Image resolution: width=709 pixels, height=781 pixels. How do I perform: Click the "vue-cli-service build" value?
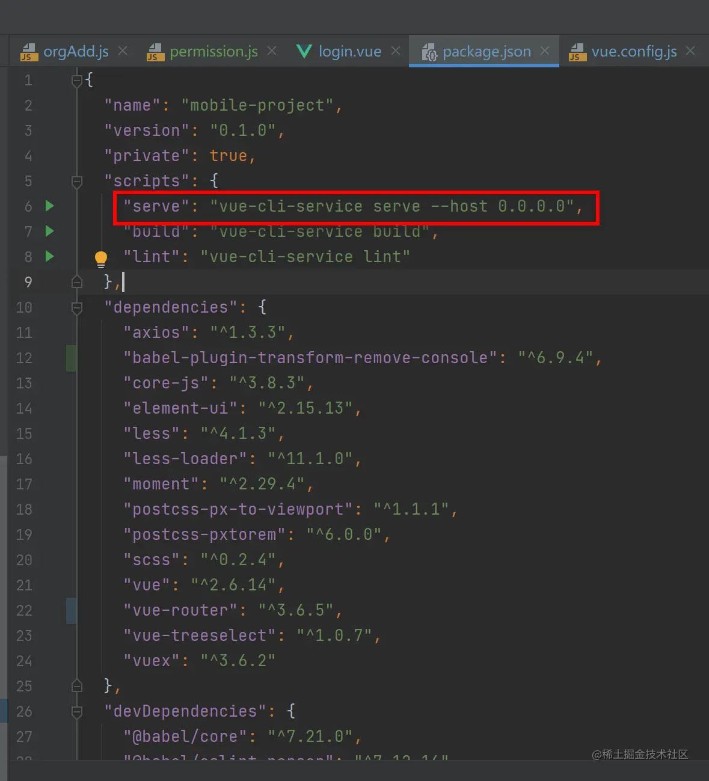coord(320,232)
